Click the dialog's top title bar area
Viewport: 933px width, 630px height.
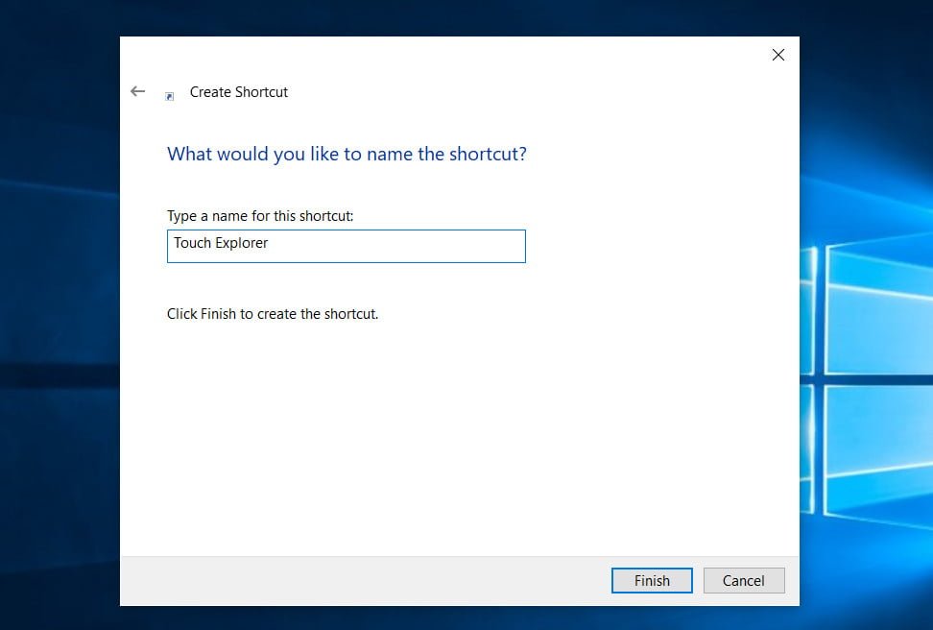tap(461, 53)
